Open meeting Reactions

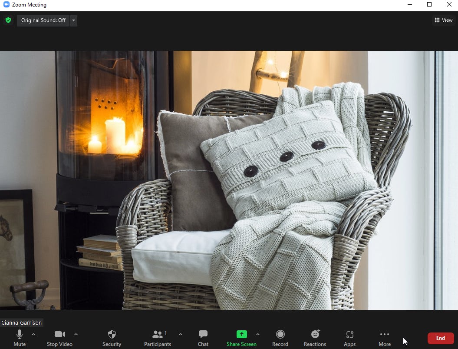pos(315,337)
